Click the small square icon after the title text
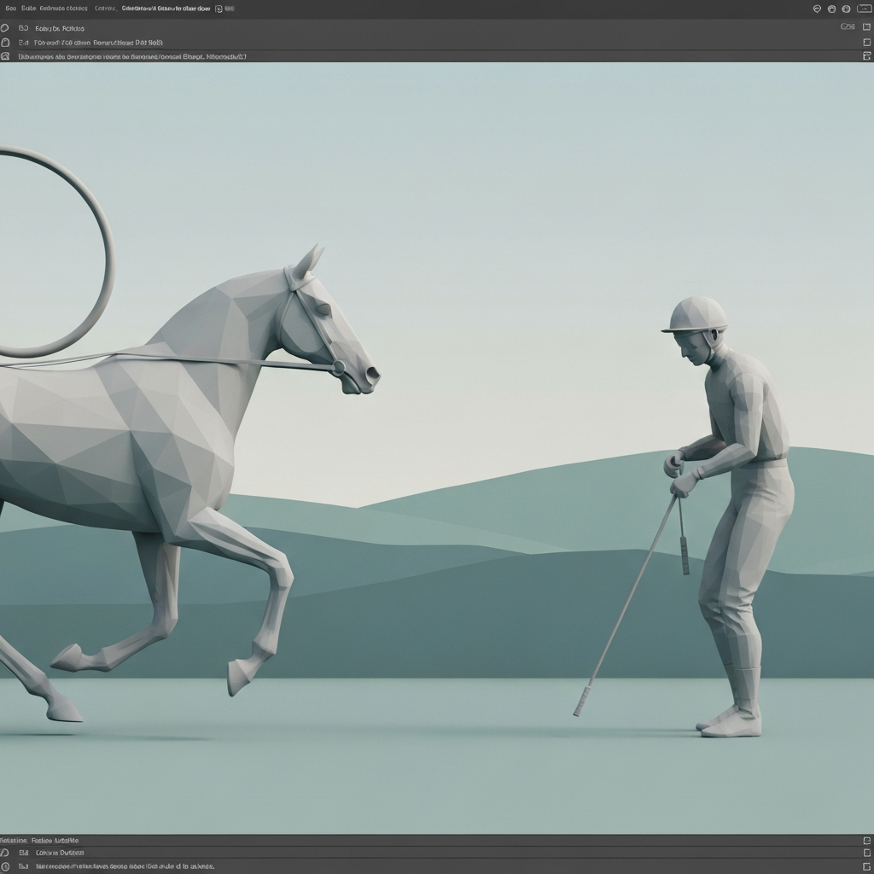 click(219, 9)
